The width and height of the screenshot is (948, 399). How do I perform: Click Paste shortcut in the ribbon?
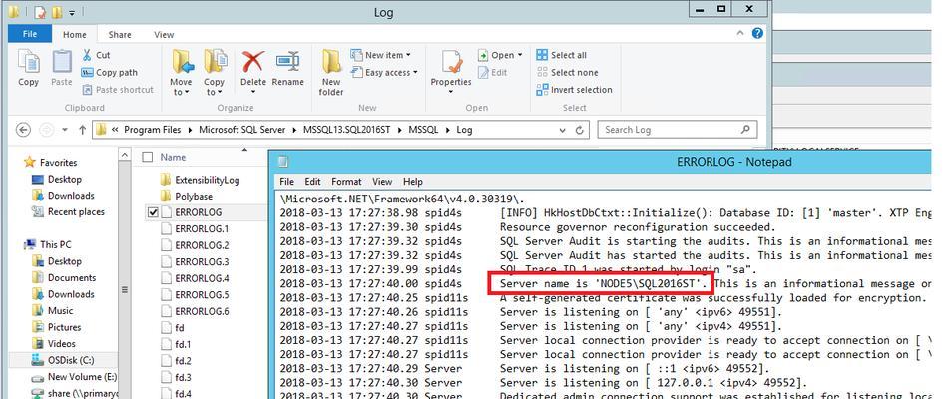tap(118, 90)
